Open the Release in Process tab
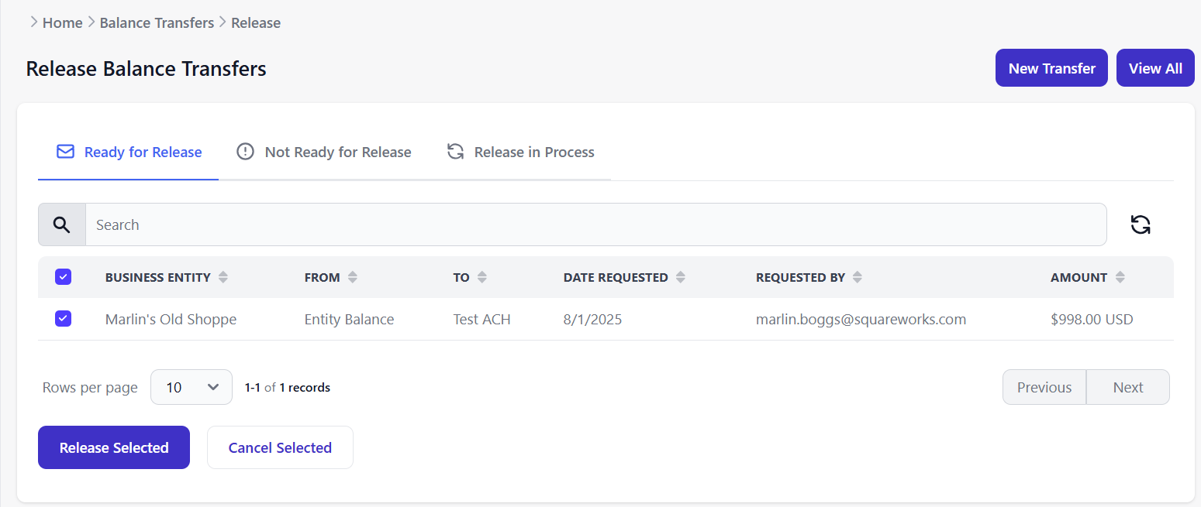 point(521,152)
